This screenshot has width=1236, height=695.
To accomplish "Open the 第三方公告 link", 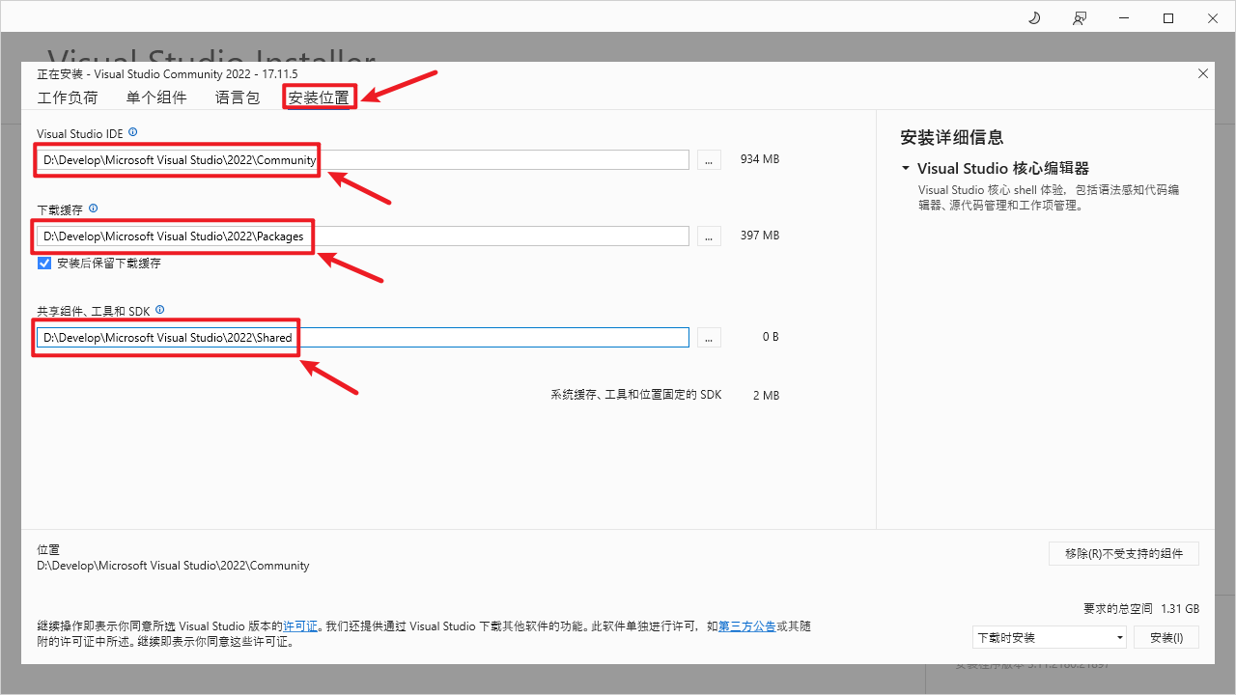I will tap(747, 626).
